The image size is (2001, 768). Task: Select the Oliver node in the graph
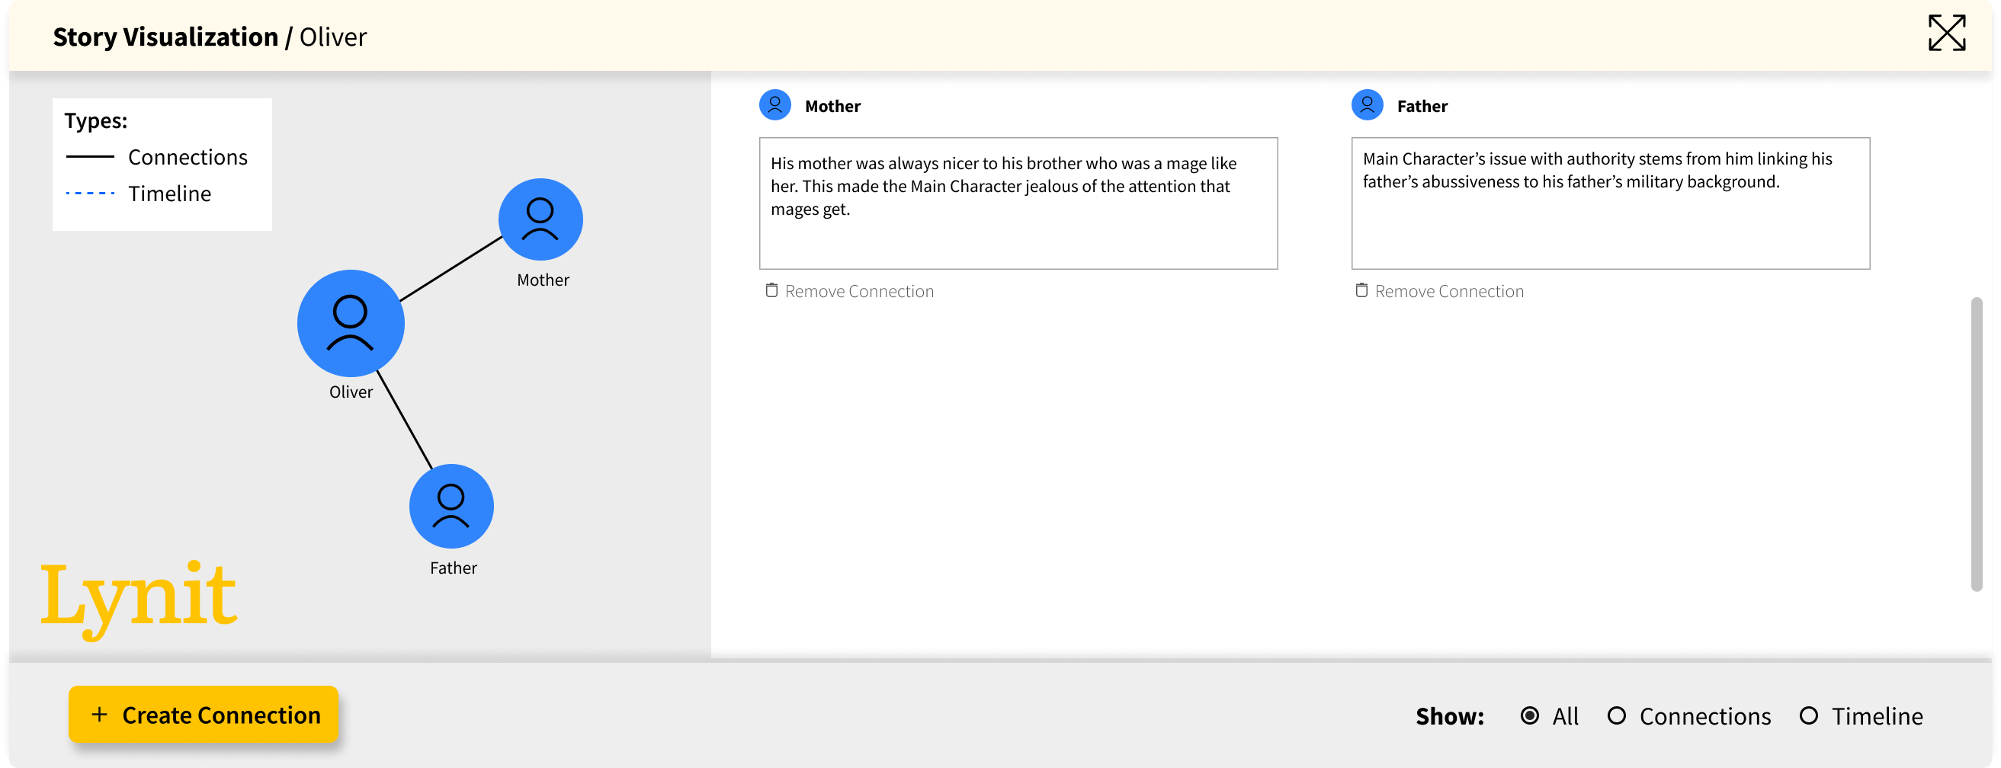(351, 323)
